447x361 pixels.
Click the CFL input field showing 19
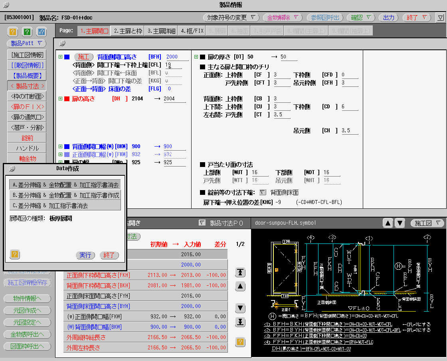(173, 65)
